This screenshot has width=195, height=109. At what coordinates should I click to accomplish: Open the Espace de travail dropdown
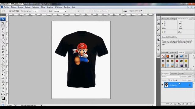pyautogui.click(x=136, y=11)
